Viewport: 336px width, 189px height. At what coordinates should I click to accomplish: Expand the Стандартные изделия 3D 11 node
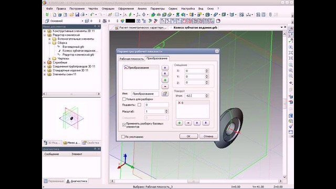[x=45, y=70]
